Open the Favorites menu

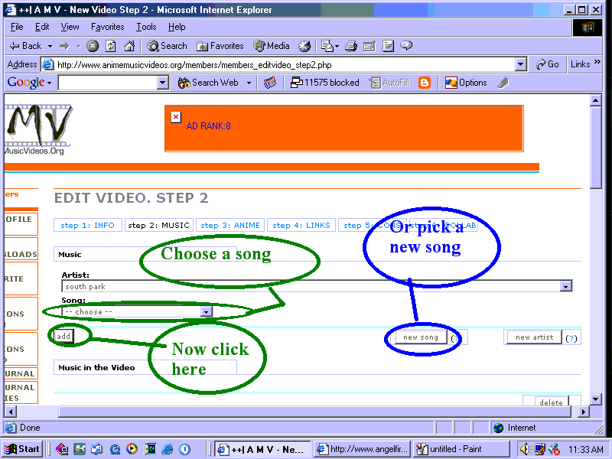tap(107, 27)
